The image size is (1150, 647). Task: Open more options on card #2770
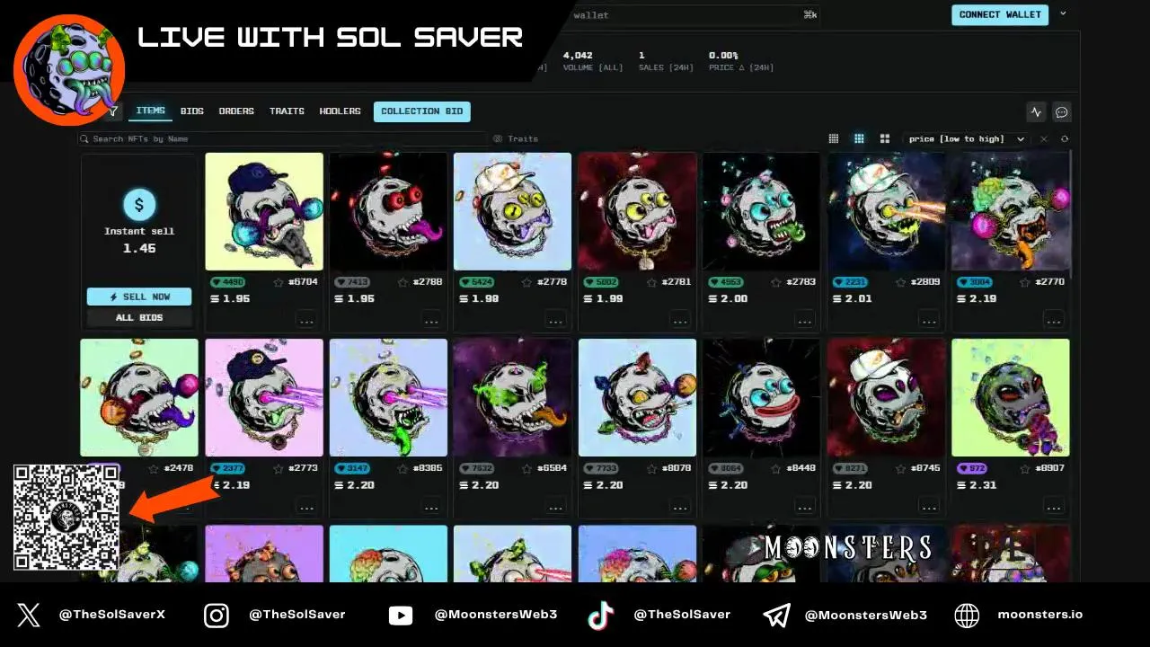click(x=1053, y=320)
